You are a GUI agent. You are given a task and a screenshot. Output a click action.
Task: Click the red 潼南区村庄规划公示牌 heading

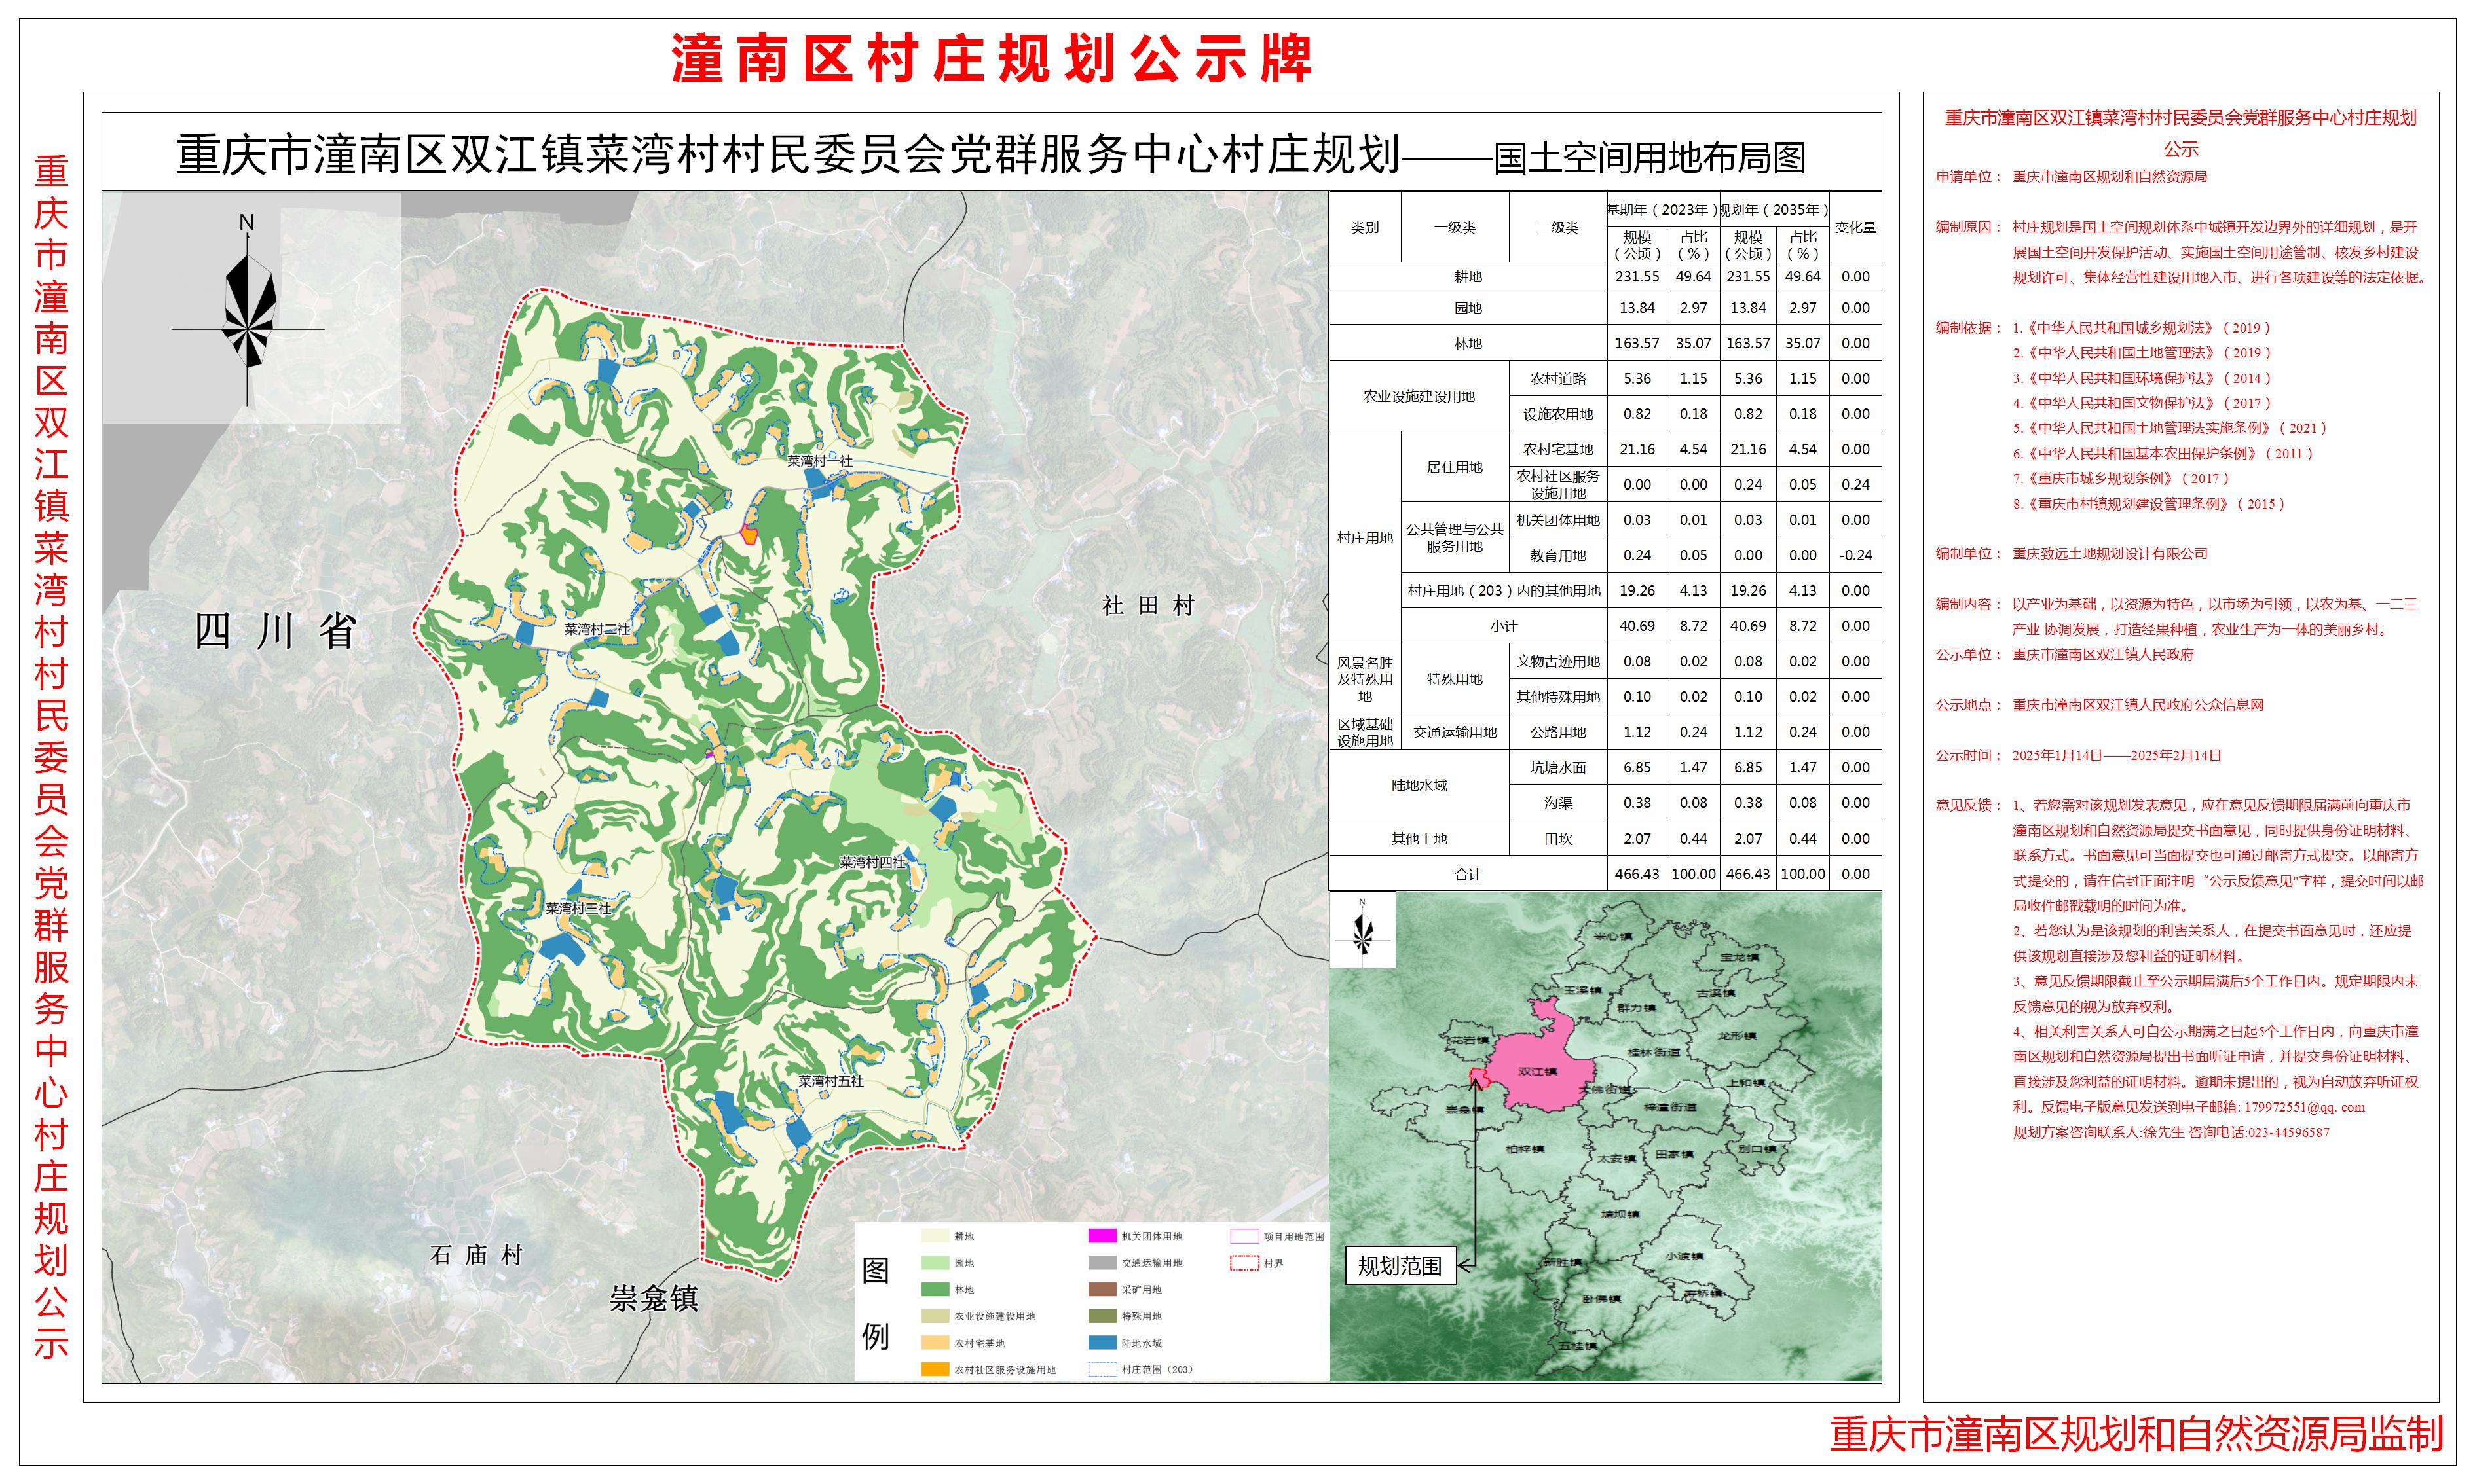click(x=992, y=59)
